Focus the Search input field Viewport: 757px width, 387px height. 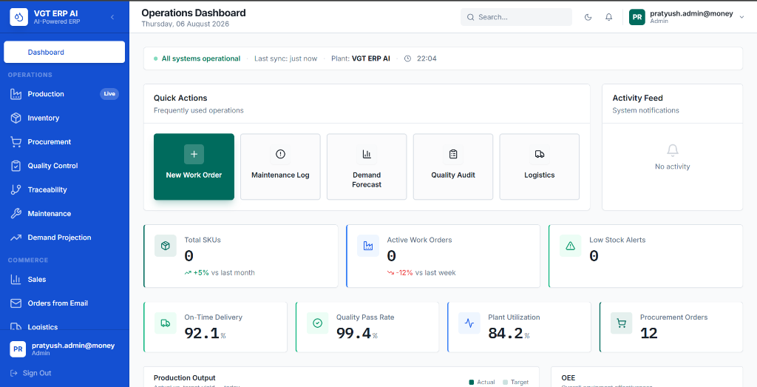pos(516,17)
